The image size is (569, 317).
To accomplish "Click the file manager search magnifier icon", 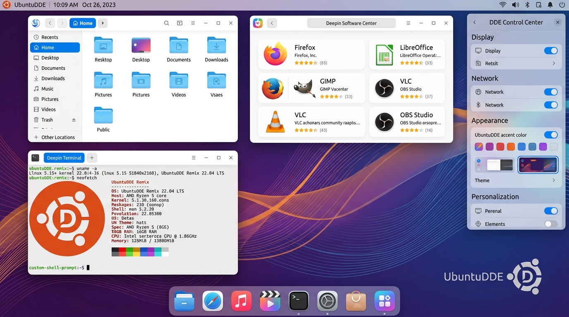I will [x=167, y=23].
